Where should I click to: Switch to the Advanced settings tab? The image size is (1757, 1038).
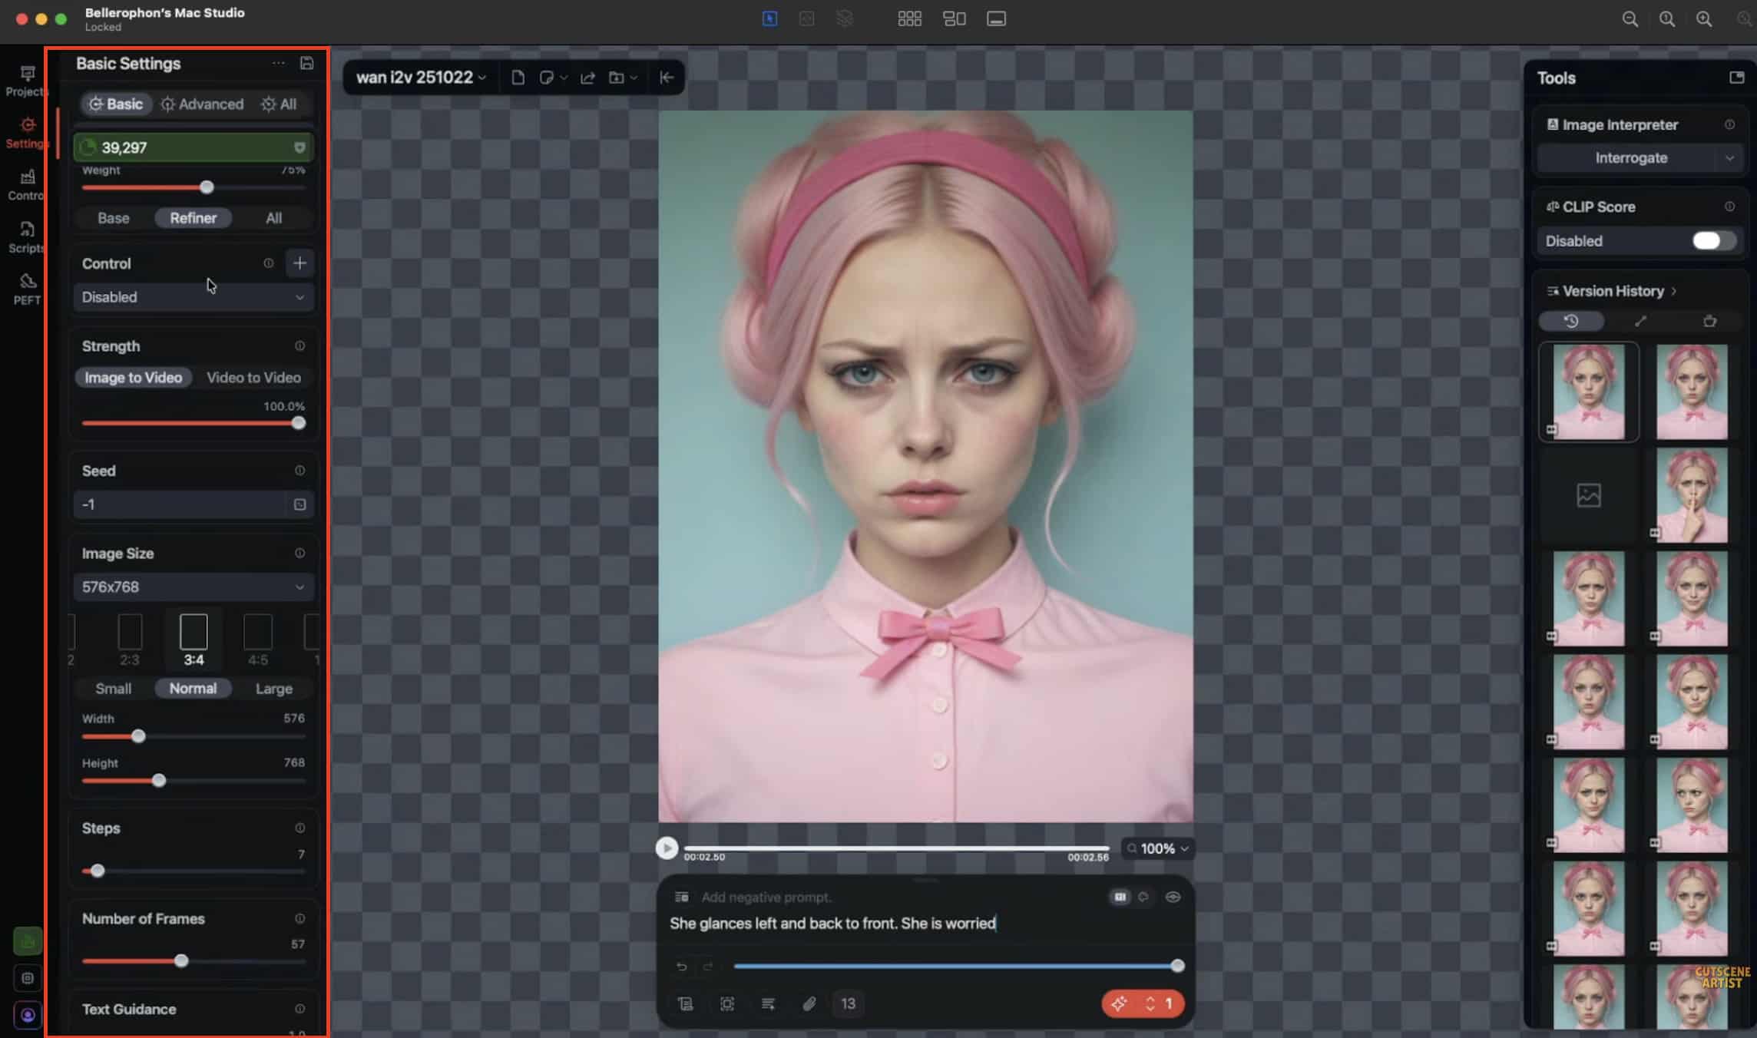[x=202, y=104]
